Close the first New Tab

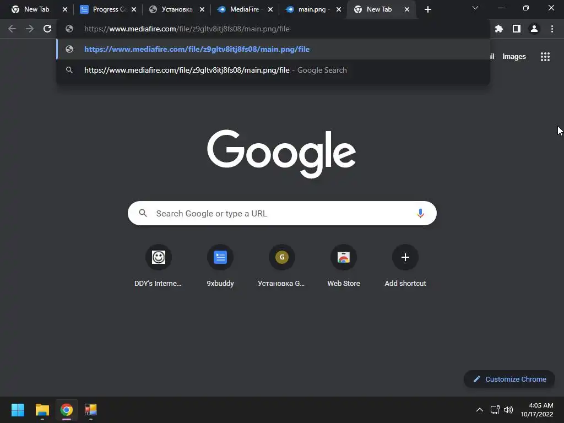pyautogui.click(x=65, y=9)
